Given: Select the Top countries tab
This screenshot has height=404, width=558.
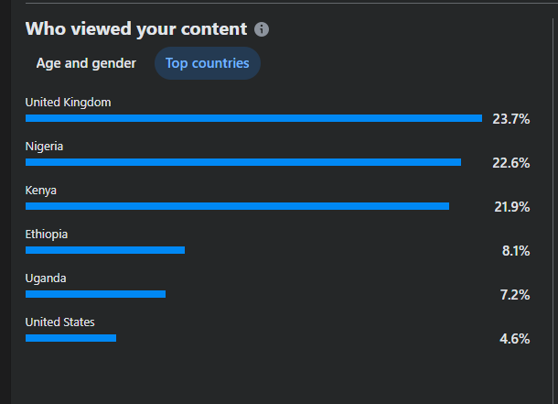Looking at the screenshot, I should point(208,63).
